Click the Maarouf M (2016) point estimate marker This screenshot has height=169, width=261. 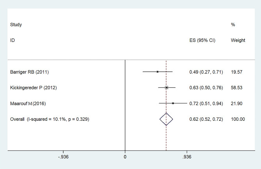(173, 103)
